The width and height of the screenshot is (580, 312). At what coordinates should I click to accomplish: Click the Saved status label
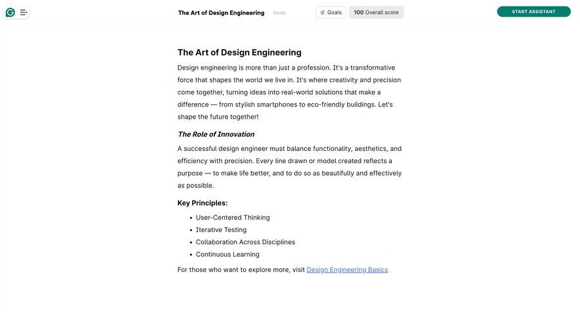click(279, 13)
